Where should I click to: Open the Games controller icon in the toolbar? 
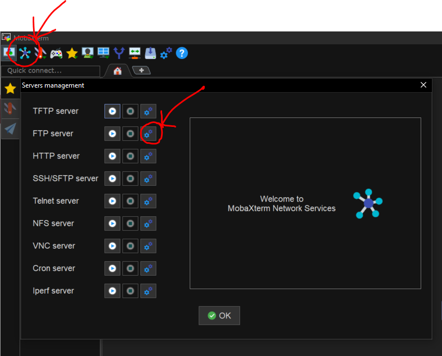point(57,53)
